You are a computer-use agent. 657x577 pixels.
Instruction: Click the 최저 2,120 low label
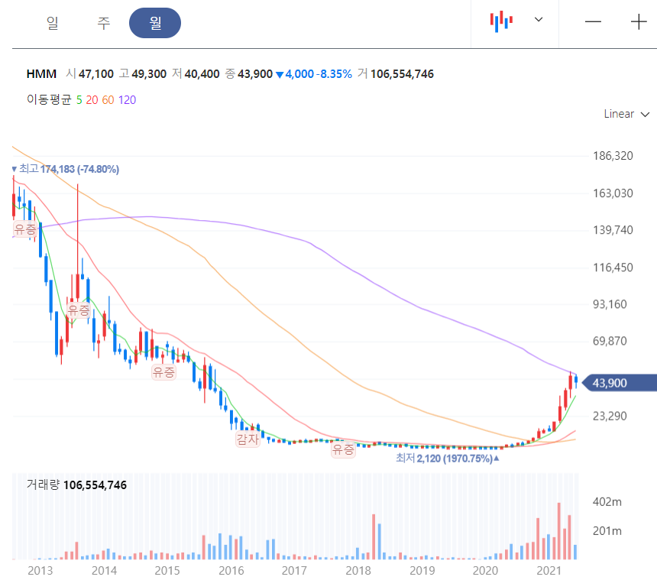click(x=448, y=458)
